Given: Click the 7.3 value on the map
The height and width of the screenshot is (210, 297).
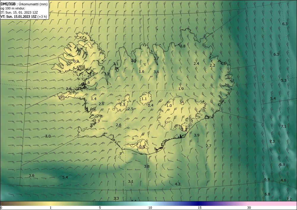Looking at the screenshot, I should 272,142.
